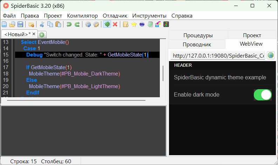
Task: Click the New file toolbar icon
Action: click(x=4, y=24)
